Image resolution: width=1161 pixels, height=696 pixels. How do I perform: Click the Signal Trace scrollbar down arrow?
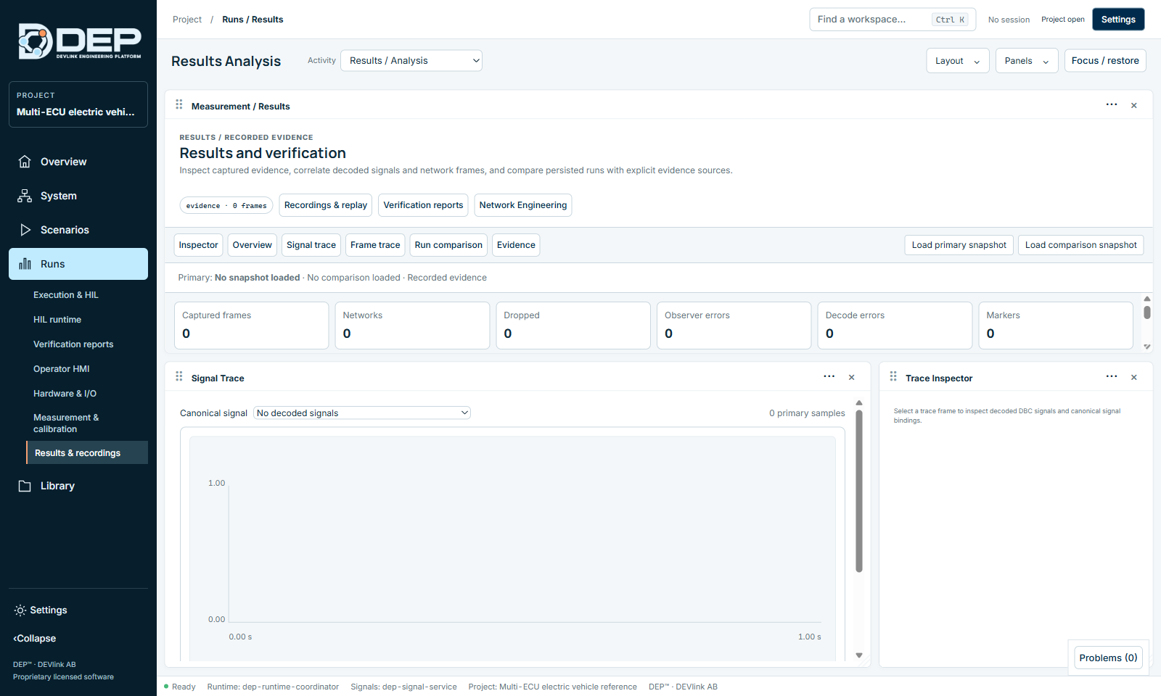coord(859,655)
